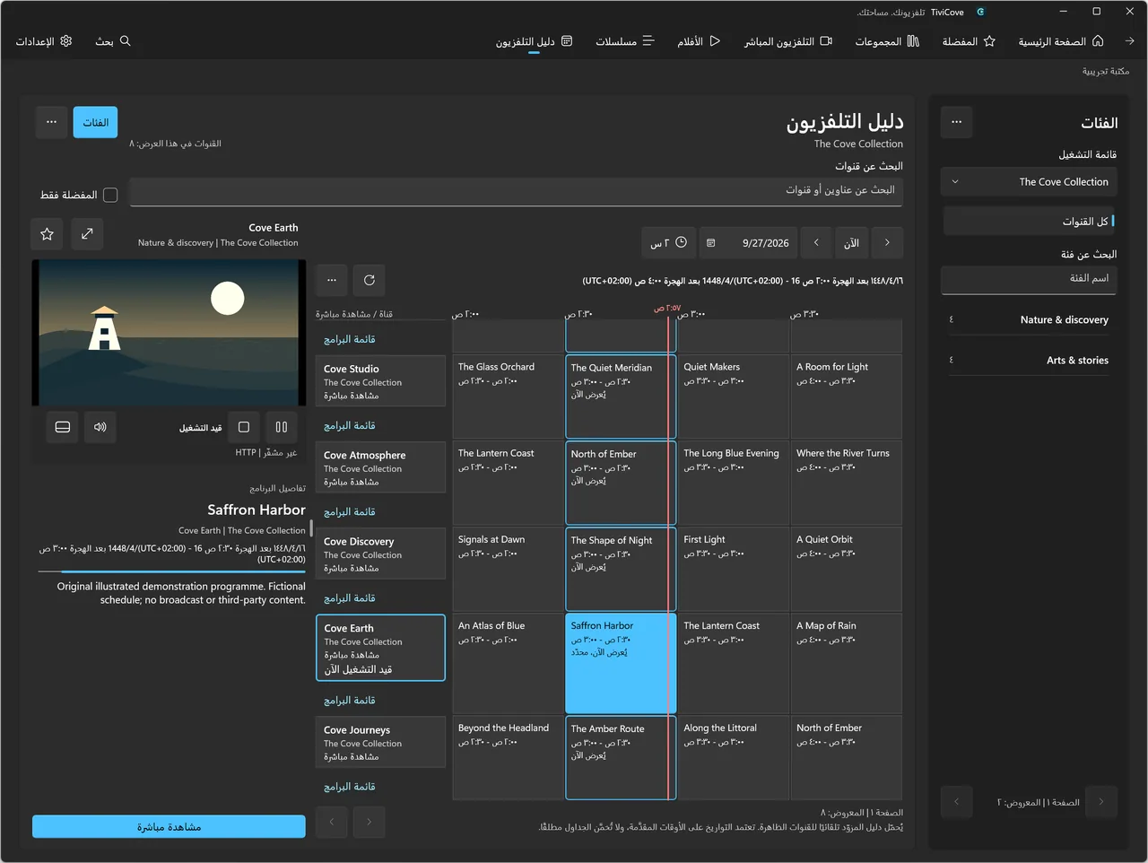Toggle the الفئات categories panel button
The height and width of the screenshot is (863, 1148).
pyautogui.click(x=95, y=122)
